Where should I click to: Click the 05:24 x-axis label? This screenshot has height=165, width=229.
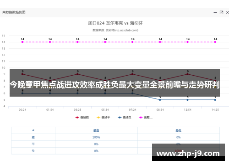point(105,110)
